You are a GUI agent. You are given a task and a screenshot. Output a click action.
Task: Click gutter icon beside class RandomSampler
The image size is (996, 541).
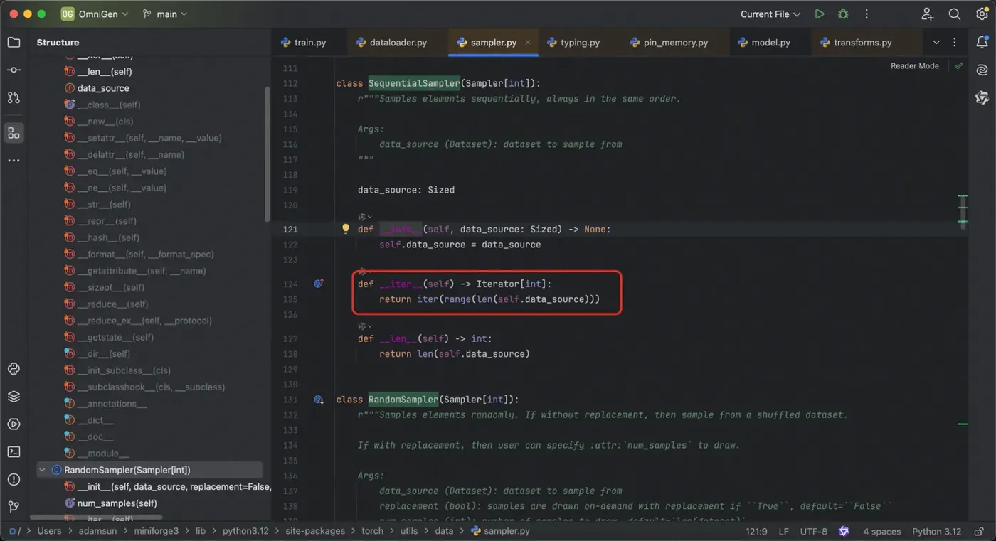coord(319,400)
